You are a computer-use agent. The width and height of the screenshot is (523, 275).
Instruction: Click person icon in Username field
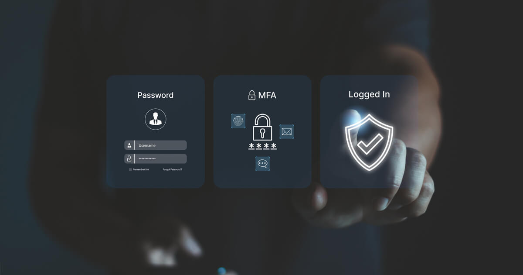[129, 145]
